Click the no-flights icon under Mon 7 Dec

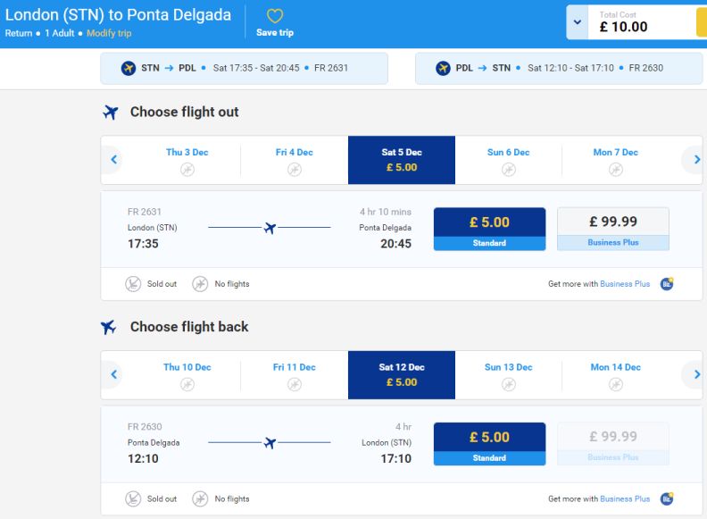[616, 170]
